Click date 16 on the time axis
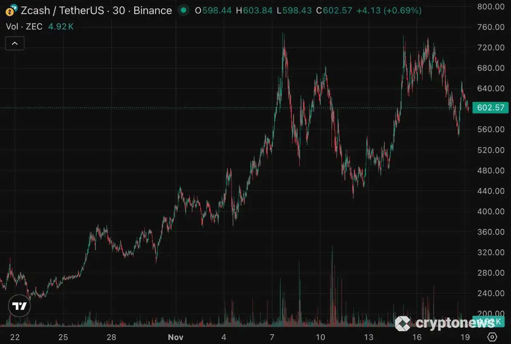Screen dimensions: 511x344 (417, 337)
